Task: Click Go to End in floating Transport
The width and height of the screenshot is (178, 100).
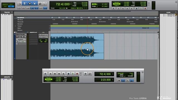Action: 63,74
